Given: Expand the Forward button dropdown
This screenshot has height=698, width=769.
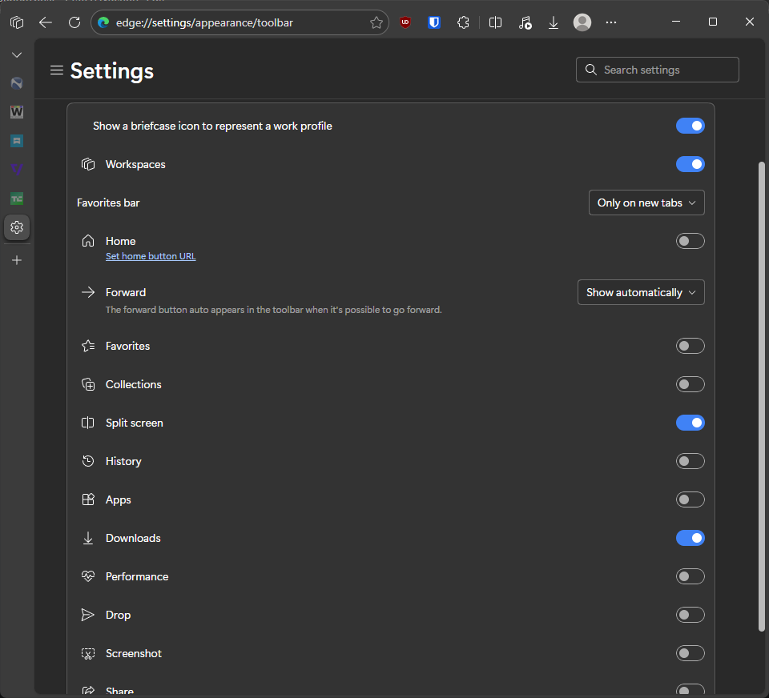Looking at the screenshot, I should [641, 292].
